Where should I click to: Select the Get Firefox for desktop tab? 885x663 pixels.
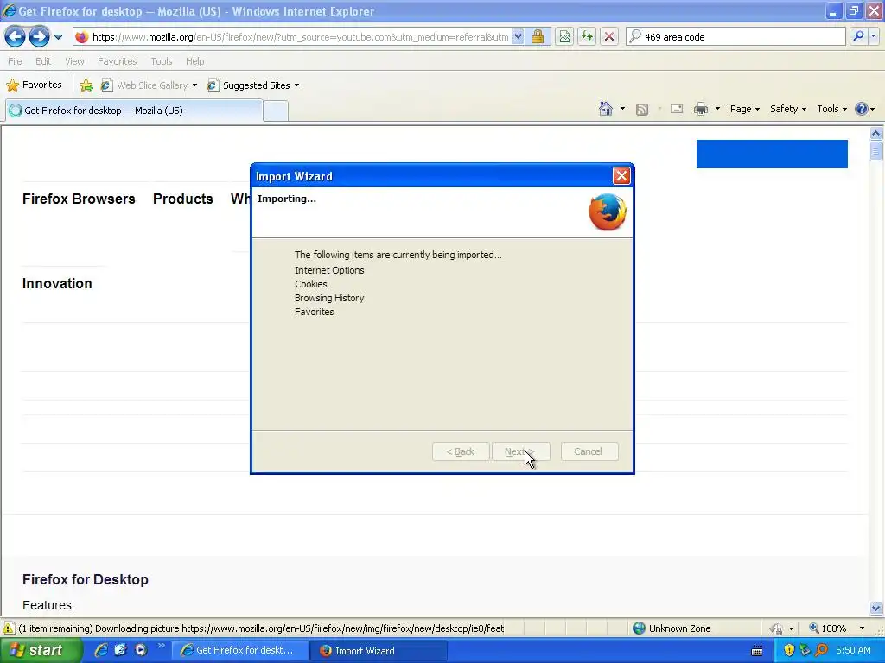click(134, 110)
